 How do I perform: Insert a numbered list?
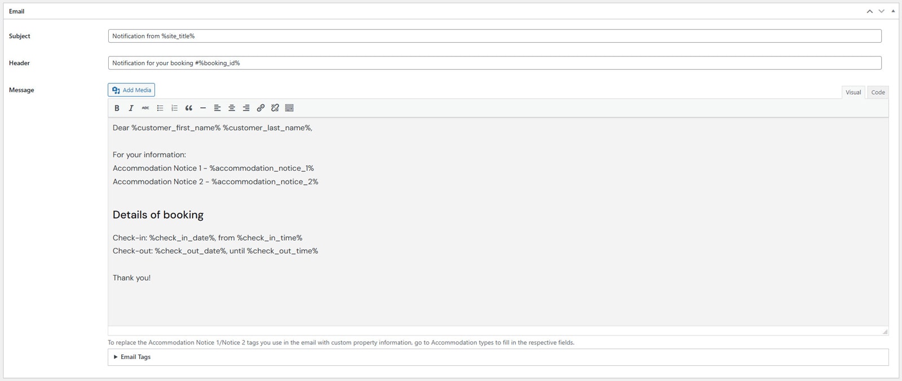pos(174,108)
